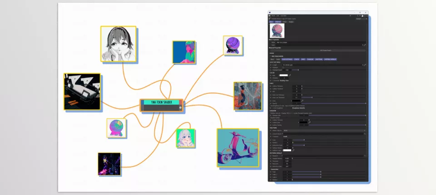
Task: Click the eyedropper beside the white Base color swatch
Action: 290,75
